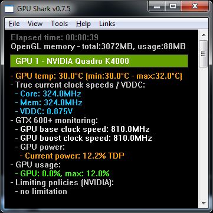Click Limiting policies (NVIDIA) line

(62, 183)
